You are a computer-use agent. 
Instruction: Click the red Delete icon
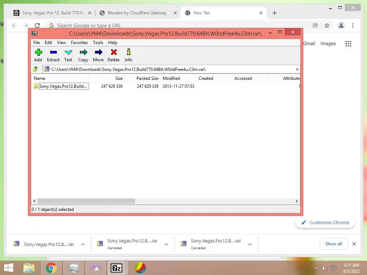point(114,56)
